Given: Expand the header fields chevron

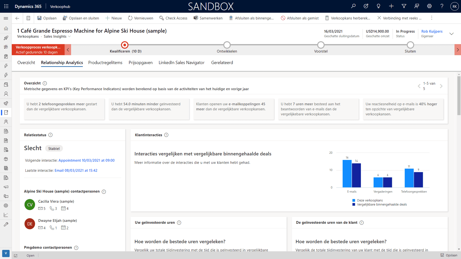Looking at the screenshot, I should [452, 34].
